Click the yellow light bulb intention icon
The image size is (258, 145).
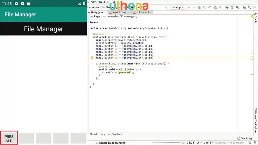(x=92, y=57)
